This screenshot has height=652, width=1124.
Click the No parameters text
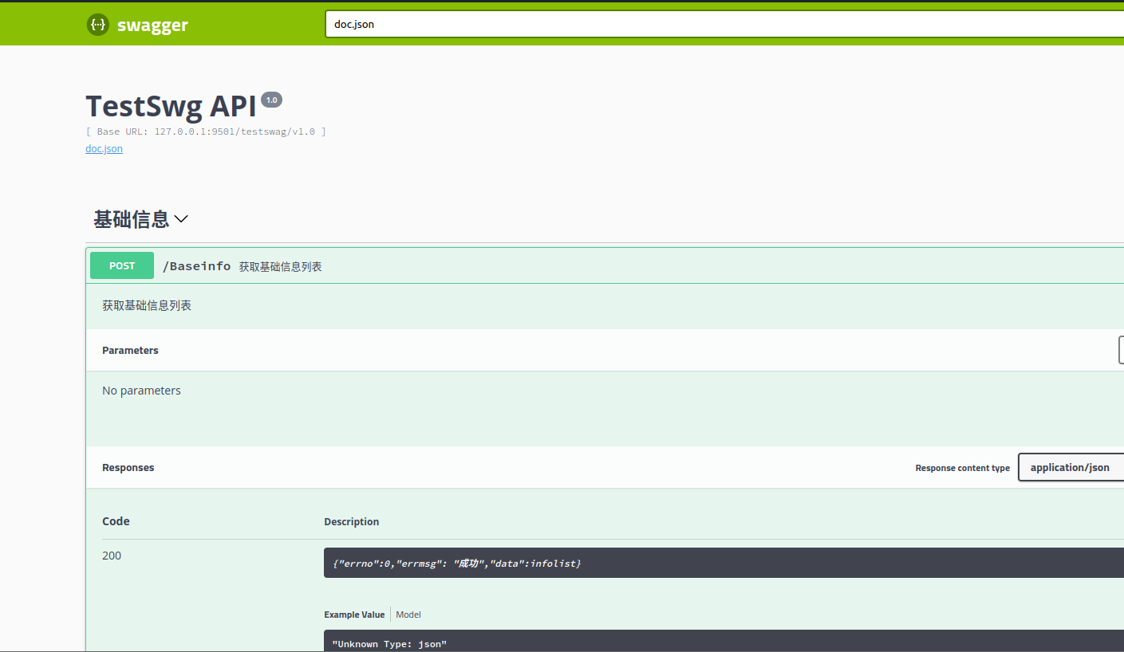[x=141, y=391]
